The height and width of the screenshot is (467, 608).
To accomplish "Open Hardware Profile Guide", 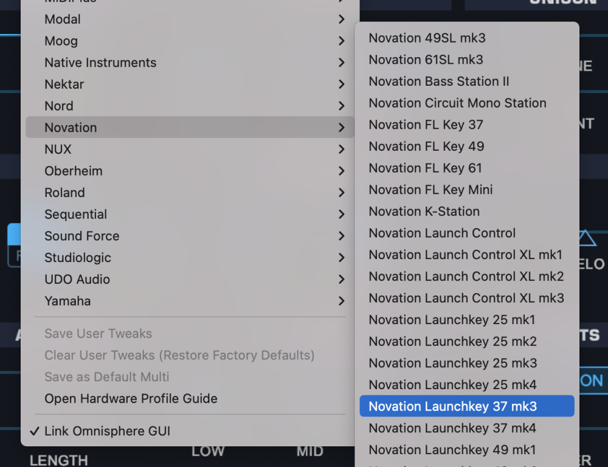I will (131, 399).
